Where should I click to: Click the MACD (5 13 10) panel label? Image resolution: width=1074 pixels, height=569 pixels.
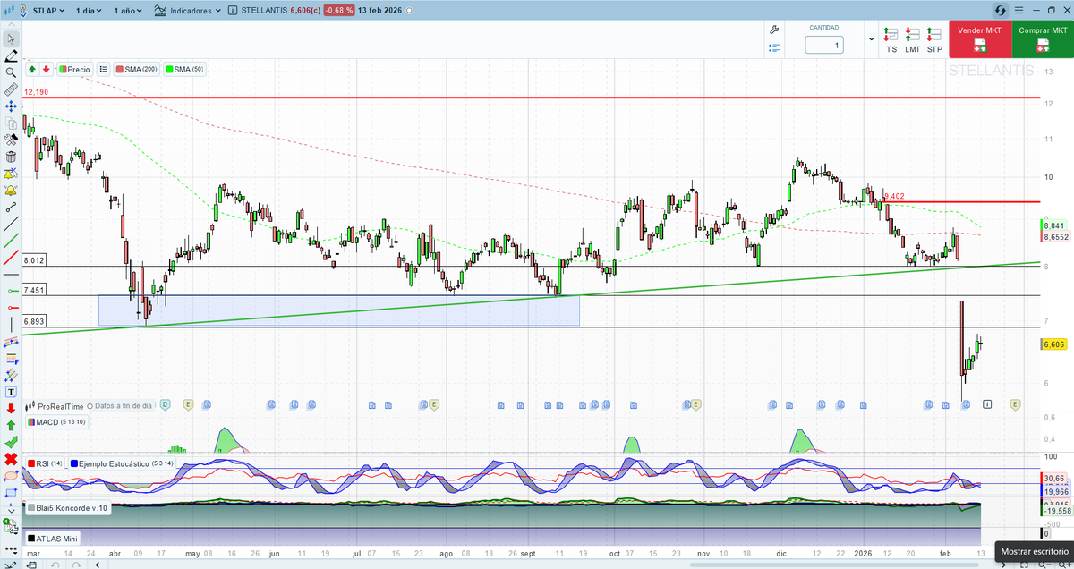pyautogui.click(x=57, y=421)
